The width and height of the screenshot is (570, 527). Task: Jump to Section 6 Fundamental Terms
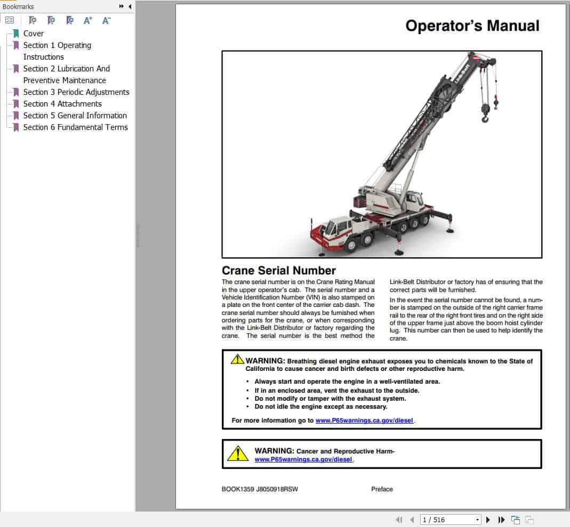click(76, 127)
